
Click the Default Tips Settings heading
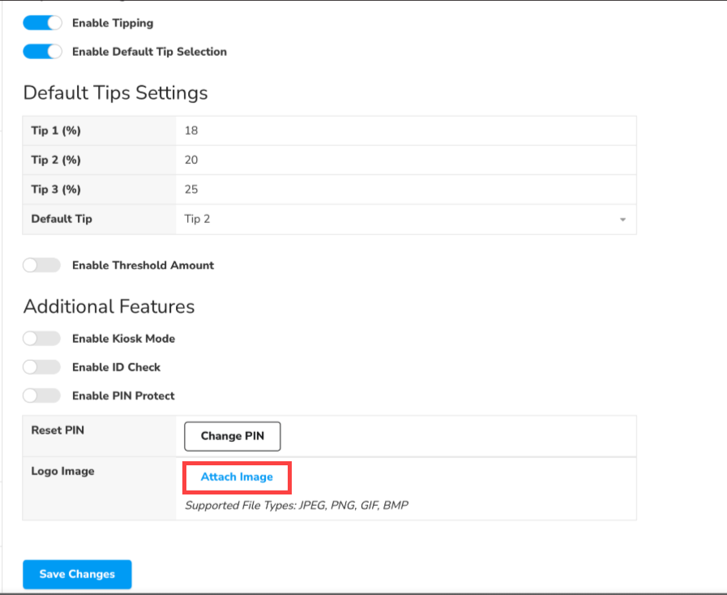coord(115,92)
